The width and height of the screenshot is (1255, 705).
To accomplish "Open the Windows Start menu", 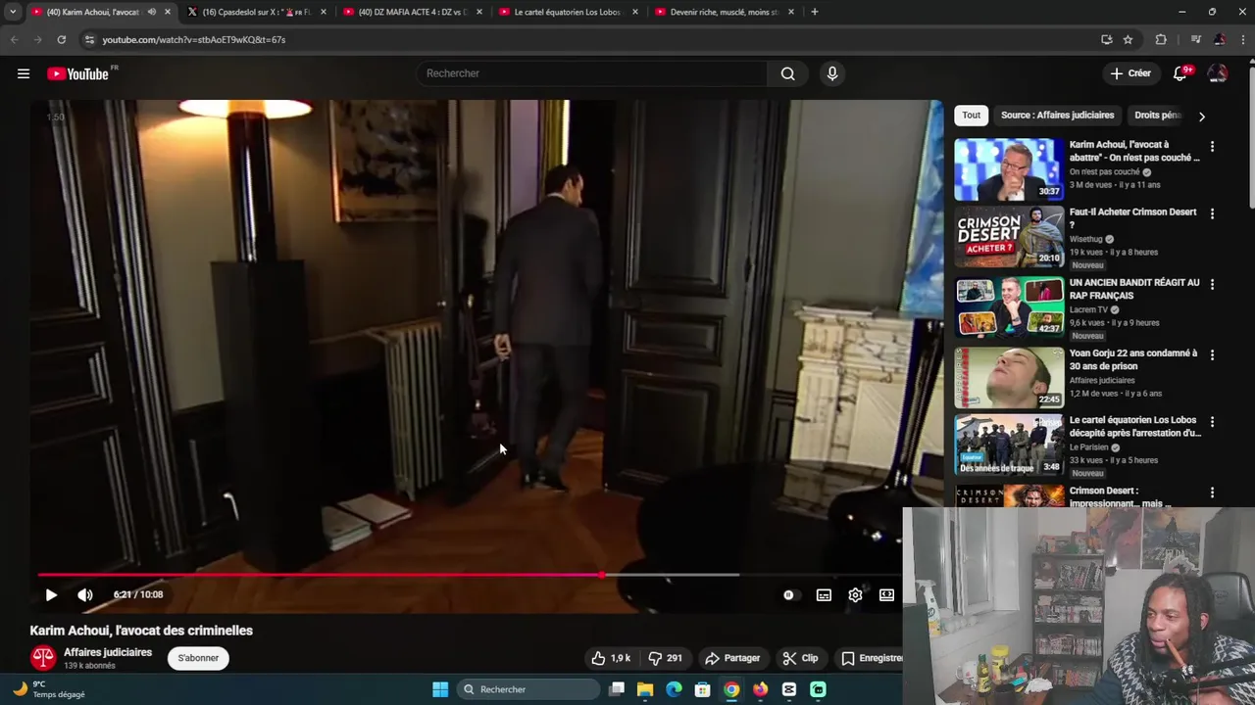I will [x=440, y=689].
